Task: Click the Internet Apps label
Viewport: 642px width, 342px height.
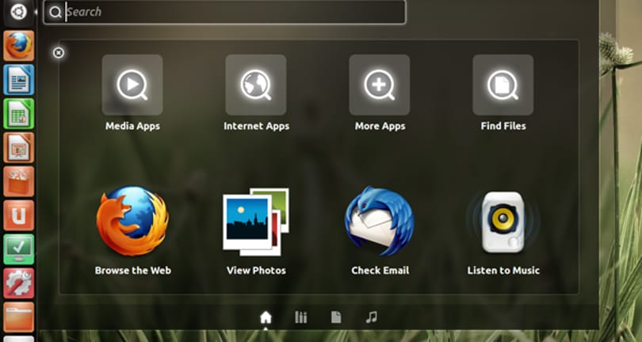Action: 256,126
